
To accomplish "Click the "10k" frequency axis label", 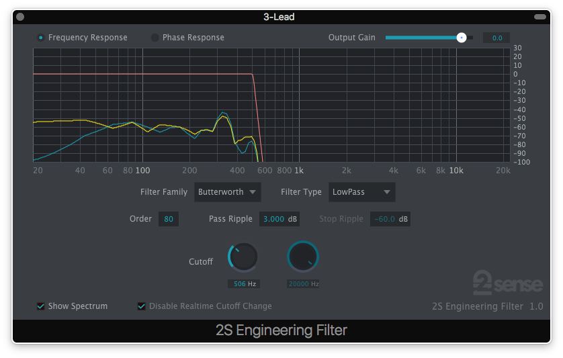I will click(456, 171).
